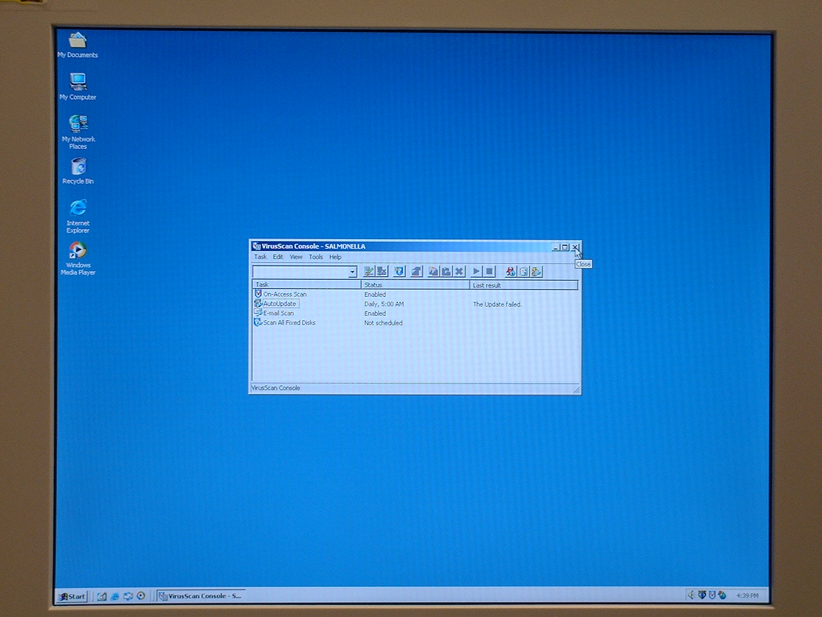Open the Tools menu

pyautogui.click(x=316, y=257)
